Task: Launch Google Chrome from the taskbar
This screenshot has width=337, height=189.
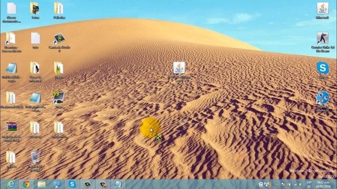Action: (x=26, y=184)
